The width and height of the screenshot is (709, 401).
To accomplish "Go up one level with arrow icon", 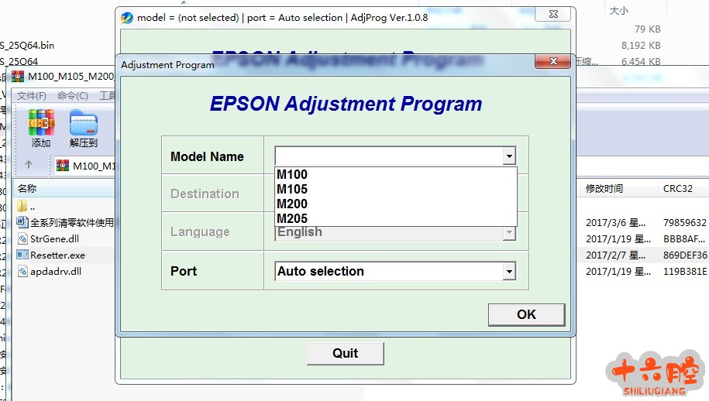I will click(x=29, y=165).
